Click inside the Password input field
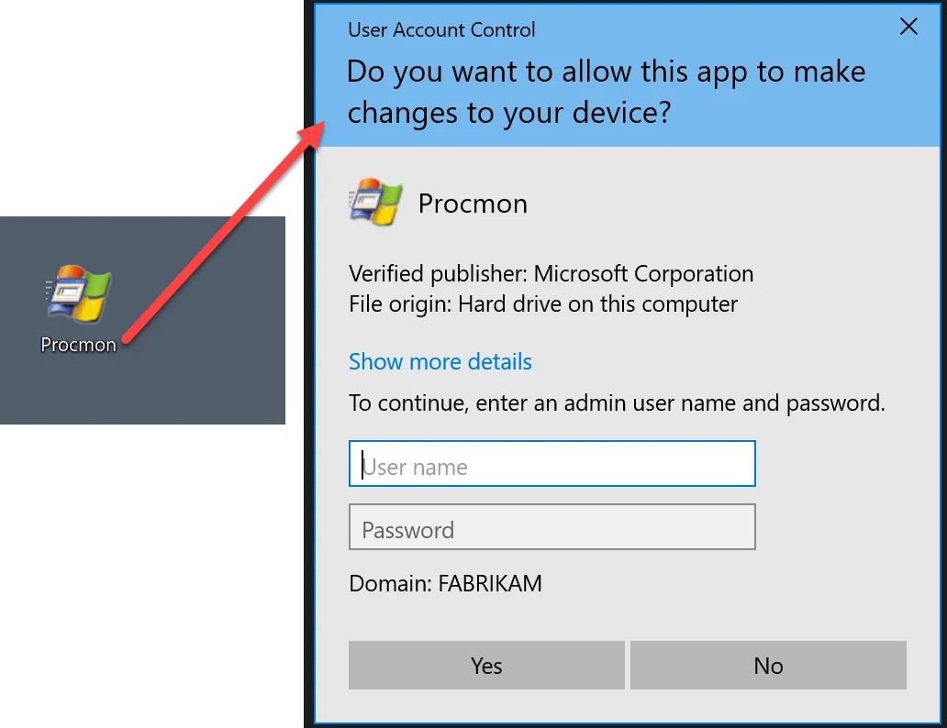The height and width of the screenshot is (728, 947). click(551, 527)
